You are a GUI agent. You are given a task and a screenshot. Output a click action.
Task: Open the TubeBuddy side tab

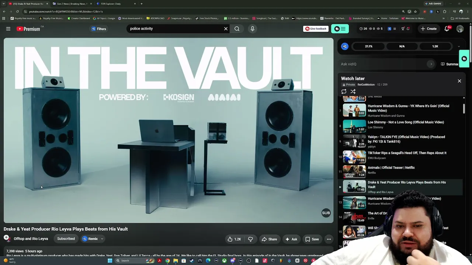click(x=464, y=59)
